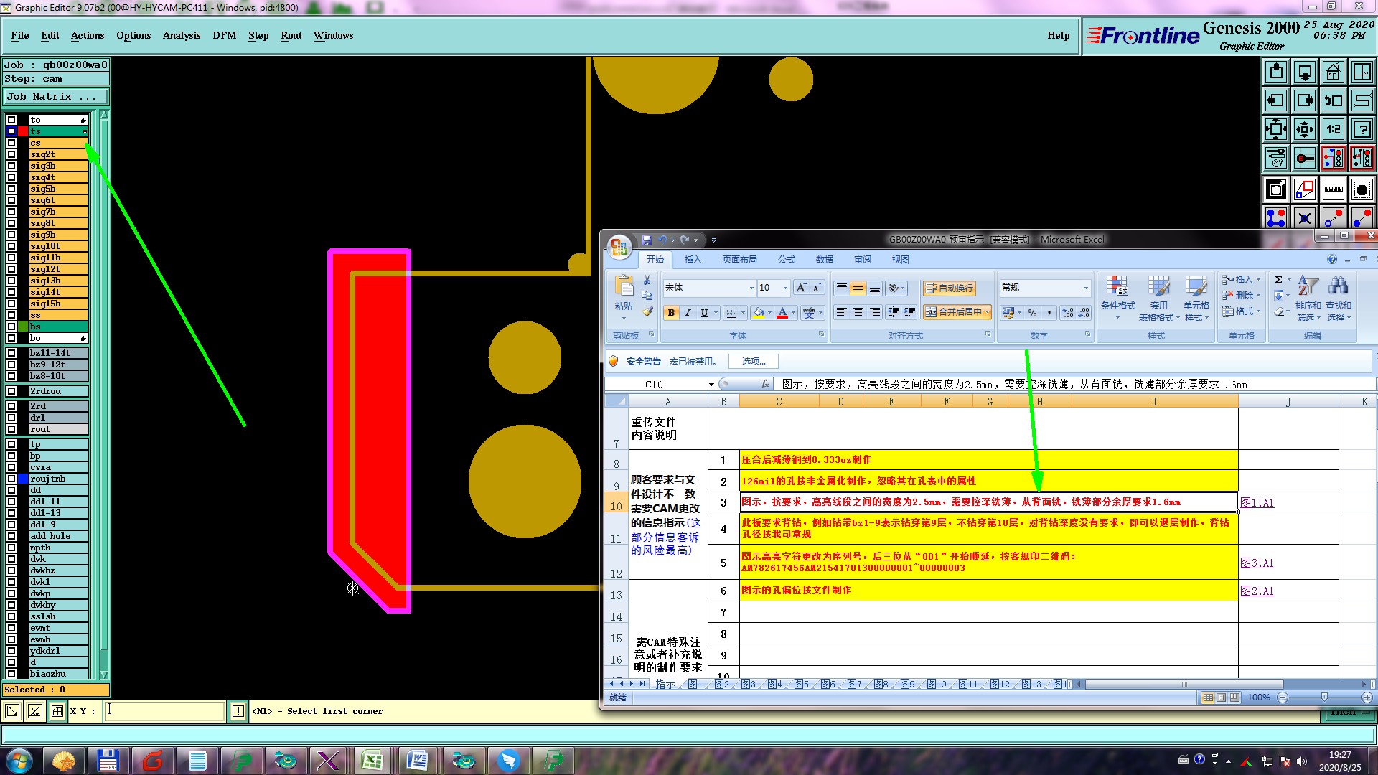
Task: Toggle the sig2t layer checkbox
Action: [11, 154]
